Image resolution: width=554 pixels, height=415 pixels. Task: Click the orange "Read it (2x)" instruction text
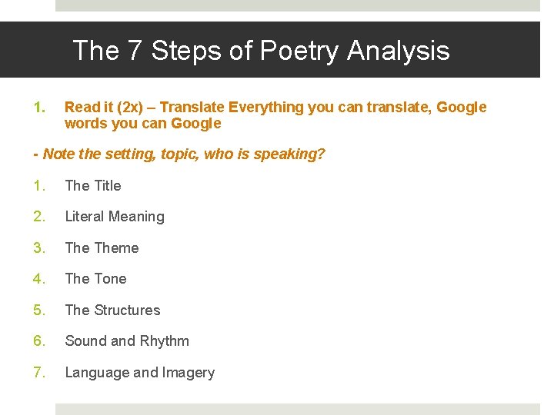point(275,115)
